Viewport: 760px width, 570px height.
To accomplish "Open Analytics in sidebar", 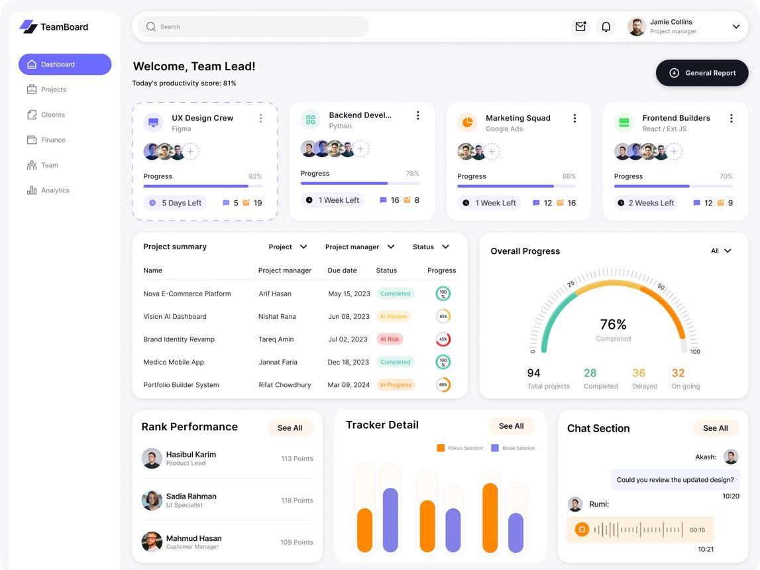I will point(55,190).
